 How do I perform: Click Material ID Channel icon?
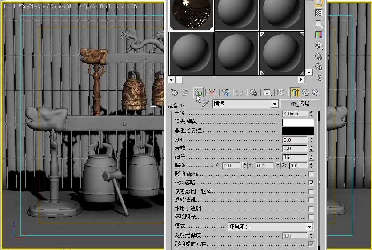click(267, 92)
